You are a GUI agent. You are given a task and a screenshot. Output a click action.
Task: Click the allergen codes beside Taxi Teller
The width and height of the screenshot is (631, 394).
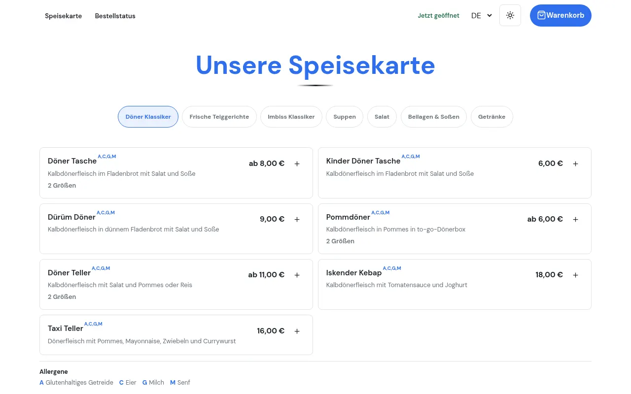tap(93, 324)
